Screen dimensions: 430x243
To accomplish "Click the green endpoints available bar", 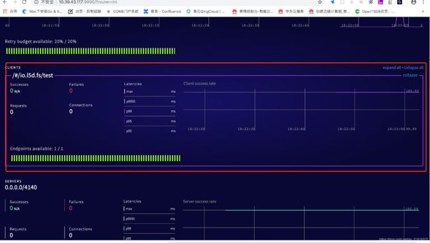I will [x=96, y=158].
